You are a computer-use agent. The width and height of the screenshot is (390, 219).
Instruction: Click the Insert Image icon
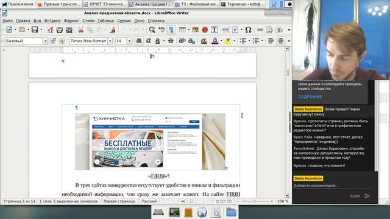(196, 30)
